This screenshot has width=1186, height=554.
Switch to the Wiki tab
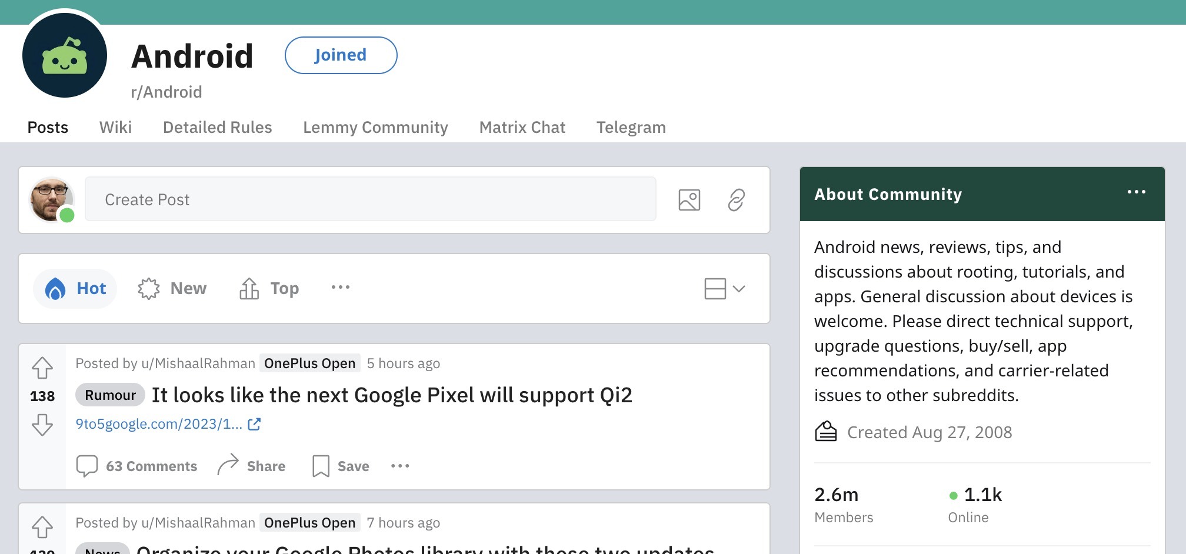click(115, 127)
